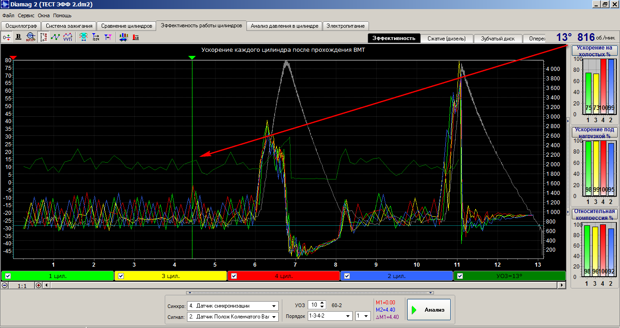Collapse bottom panel using dotted splitter bar
This screenshot has height=328, width=620.
pyautogui.click(x=310, y=293)
